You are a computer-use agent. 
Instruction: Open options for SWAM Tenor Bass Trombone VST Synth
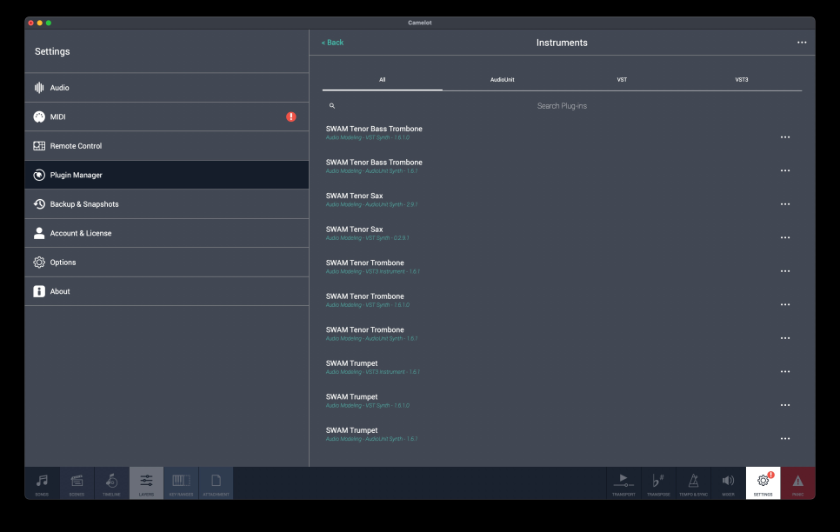click(785, 137)
